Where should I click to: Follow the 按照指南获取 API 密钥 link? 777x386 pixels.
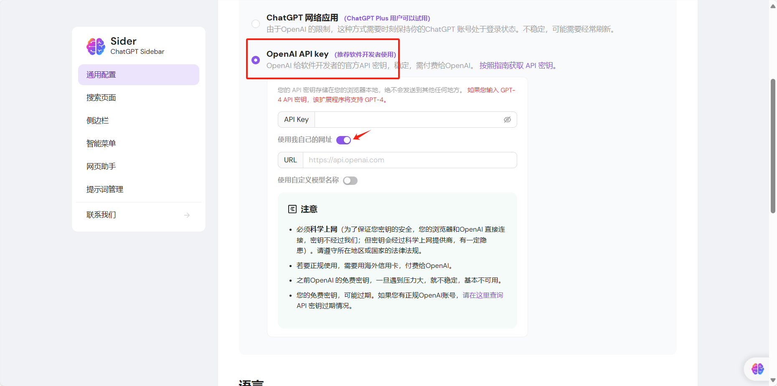tap(518, 66)
